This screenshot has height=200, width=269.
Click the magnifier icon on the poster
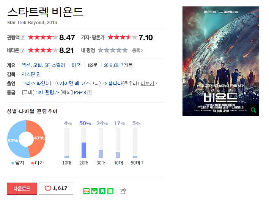pos(253,110)
